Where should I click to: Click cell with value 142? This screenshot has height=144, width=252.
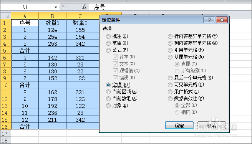pos(52,57)
